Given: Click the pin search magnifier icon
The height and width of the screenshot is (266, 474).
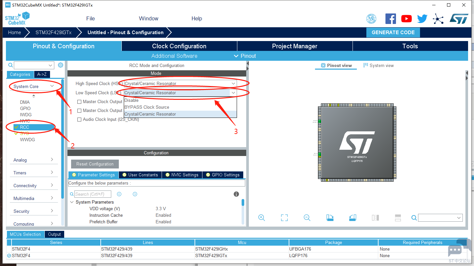Looking at the screenshot, I should click(414, 218).
